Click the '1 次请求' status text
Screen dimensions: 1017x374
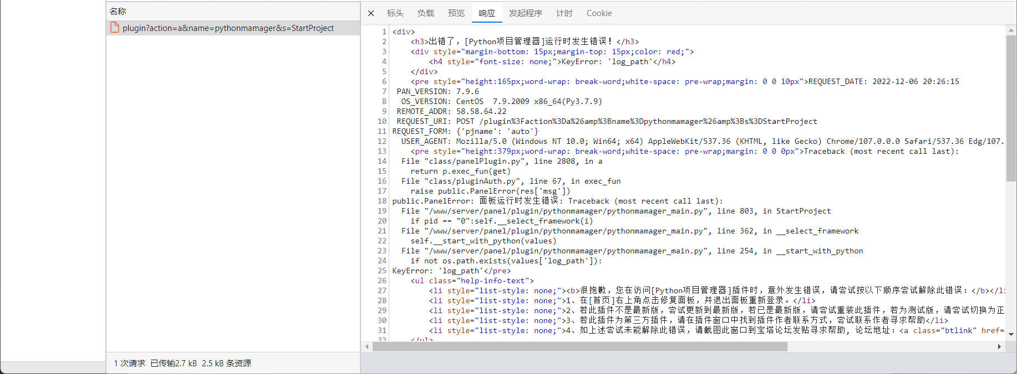(x=130, y=363)
